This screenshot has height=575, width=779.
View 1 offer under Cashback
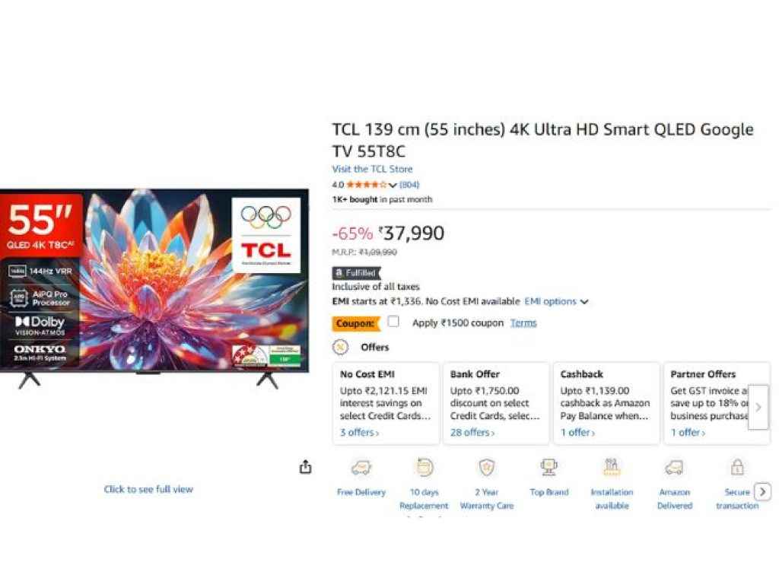[577, 432]
